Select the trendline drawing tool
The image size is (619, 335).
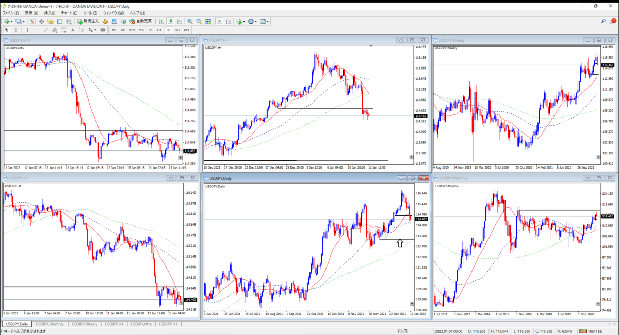(x=45, y=30)
